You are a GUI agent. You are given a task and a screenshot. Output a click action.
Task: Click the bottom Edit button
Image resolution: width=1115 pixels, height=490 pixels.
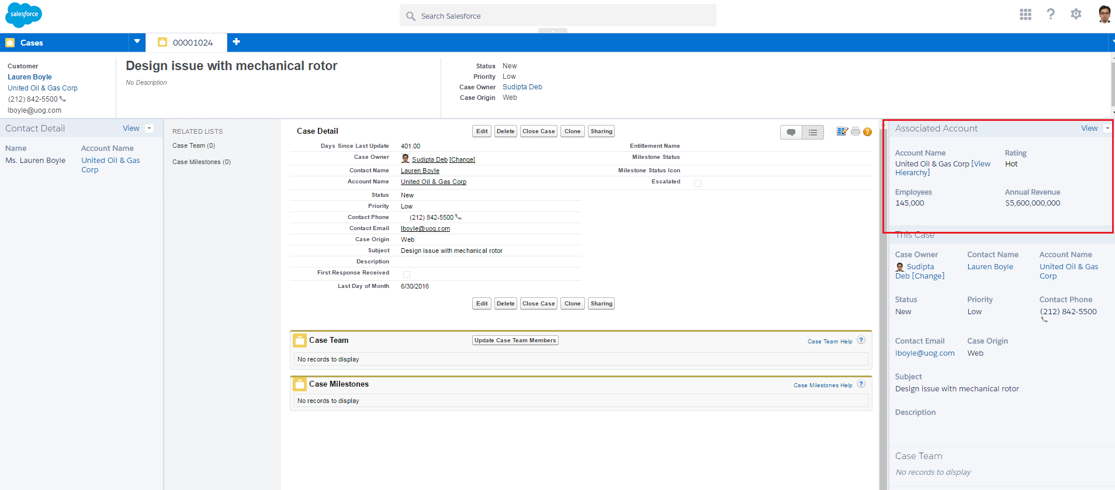482,304
